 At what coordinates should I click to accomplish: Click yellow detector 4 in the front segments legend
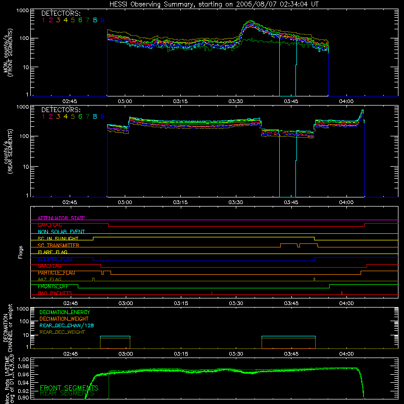[x=66, y=20]
